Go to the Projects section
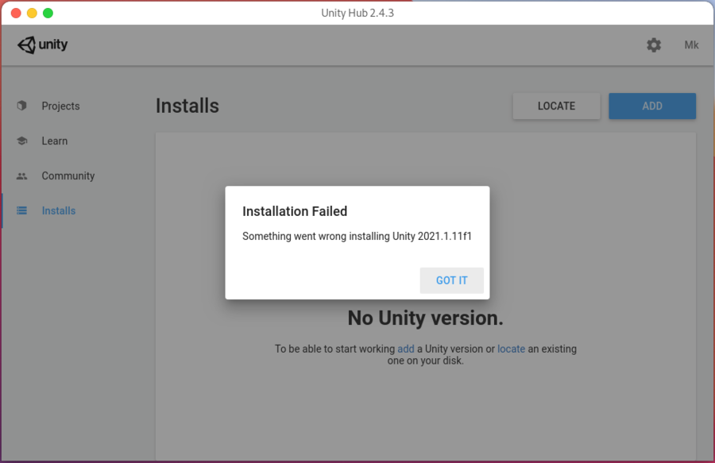 (60, 106)
